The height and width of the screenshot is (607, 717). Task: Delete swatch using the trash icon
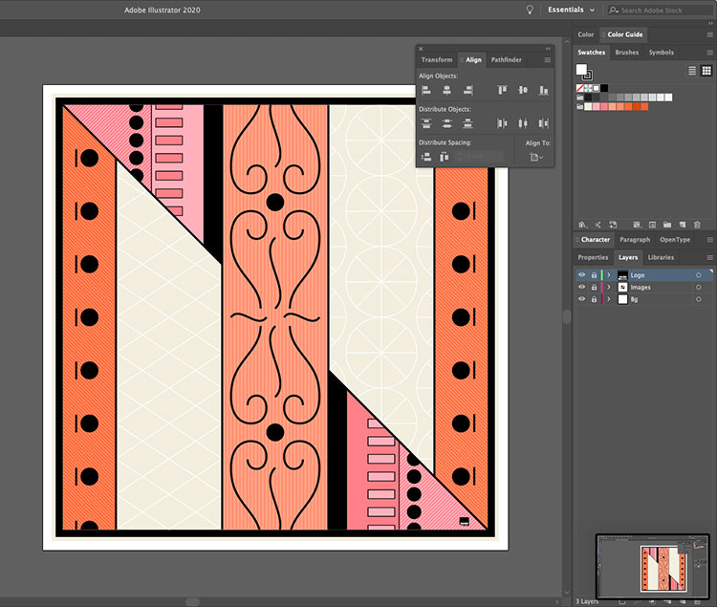click(x=697, y=225)
